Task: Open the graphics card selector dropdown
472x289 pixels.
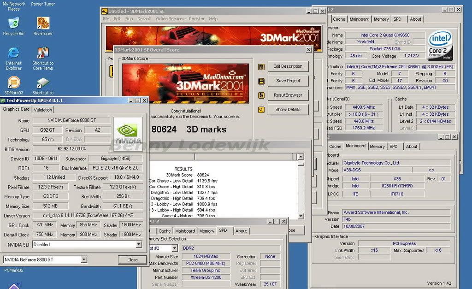Action: click(83, 260)
